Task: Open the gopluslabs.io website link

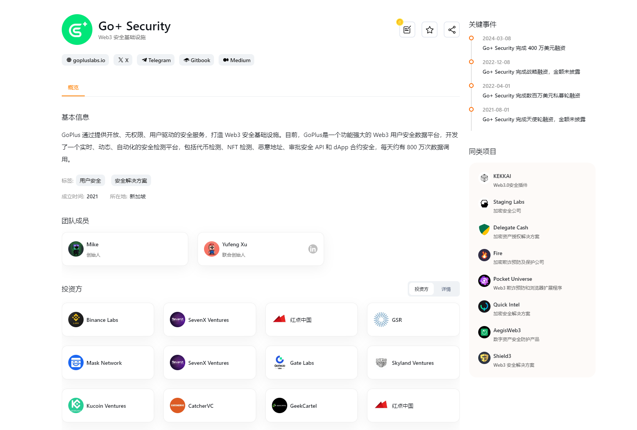Action: pyautogui.click(x=86, y=60)
